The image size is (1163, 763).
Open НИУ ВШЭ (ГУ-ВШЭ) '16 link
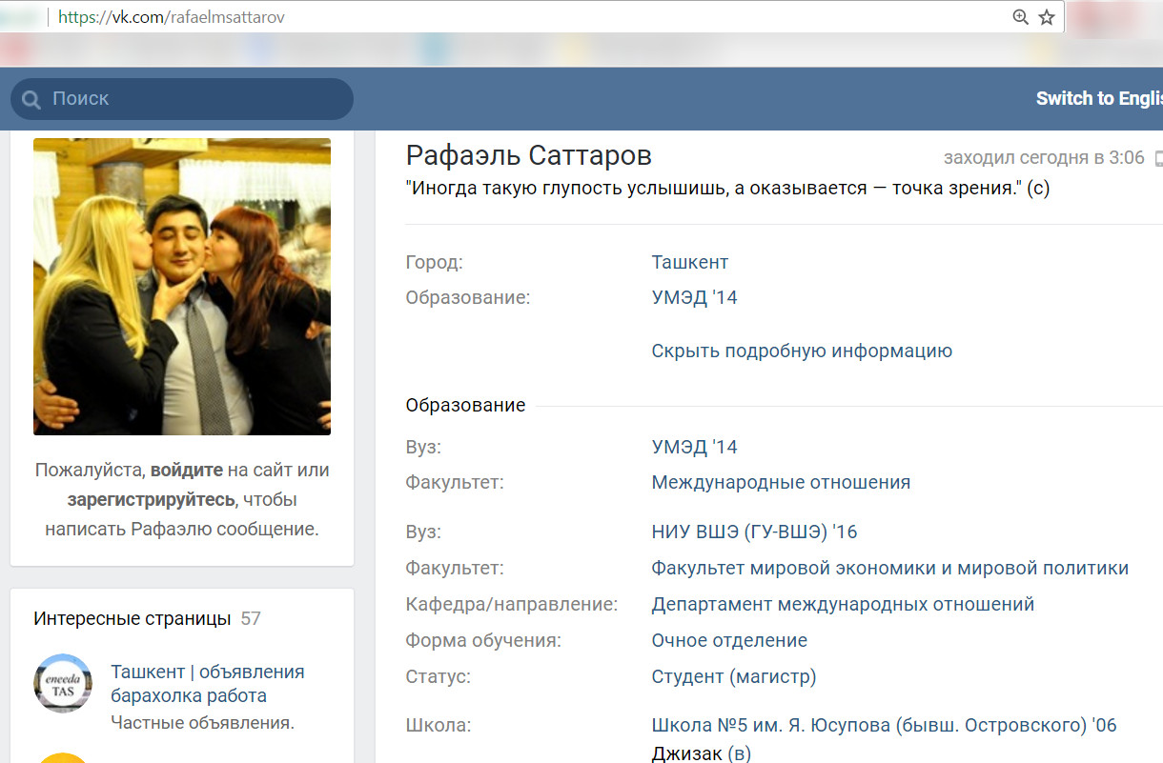tap(755, 532)
